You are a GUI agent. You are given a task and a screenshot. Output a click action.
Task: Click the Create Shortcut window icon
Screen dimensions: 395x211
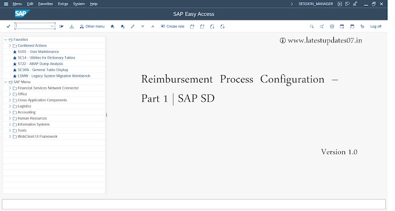352,27
